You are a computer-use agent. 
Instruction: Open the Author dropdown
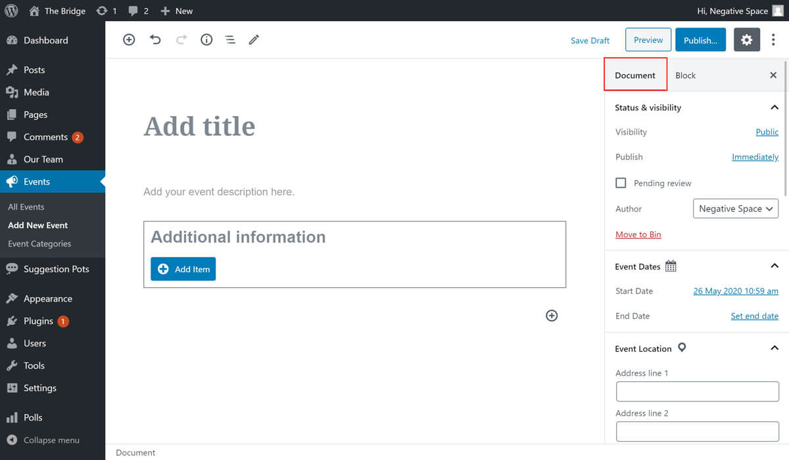[x=735, y=209]
